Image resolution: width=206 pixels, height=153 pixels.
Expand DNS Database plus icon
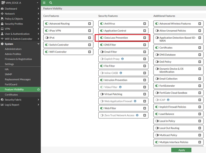200,55
